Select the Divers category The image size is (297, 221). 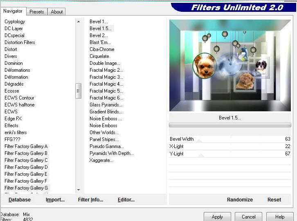click(x=11, y=56)
